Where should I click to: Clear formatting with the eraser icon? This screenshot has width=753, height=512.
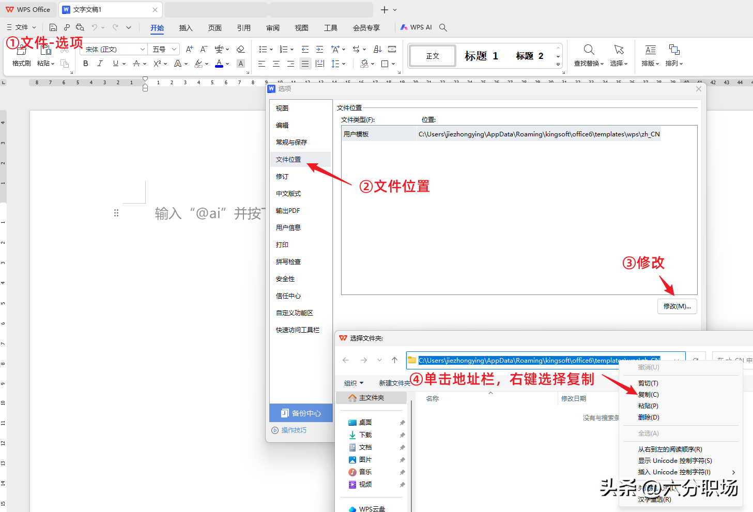click(x=240, y=49)
